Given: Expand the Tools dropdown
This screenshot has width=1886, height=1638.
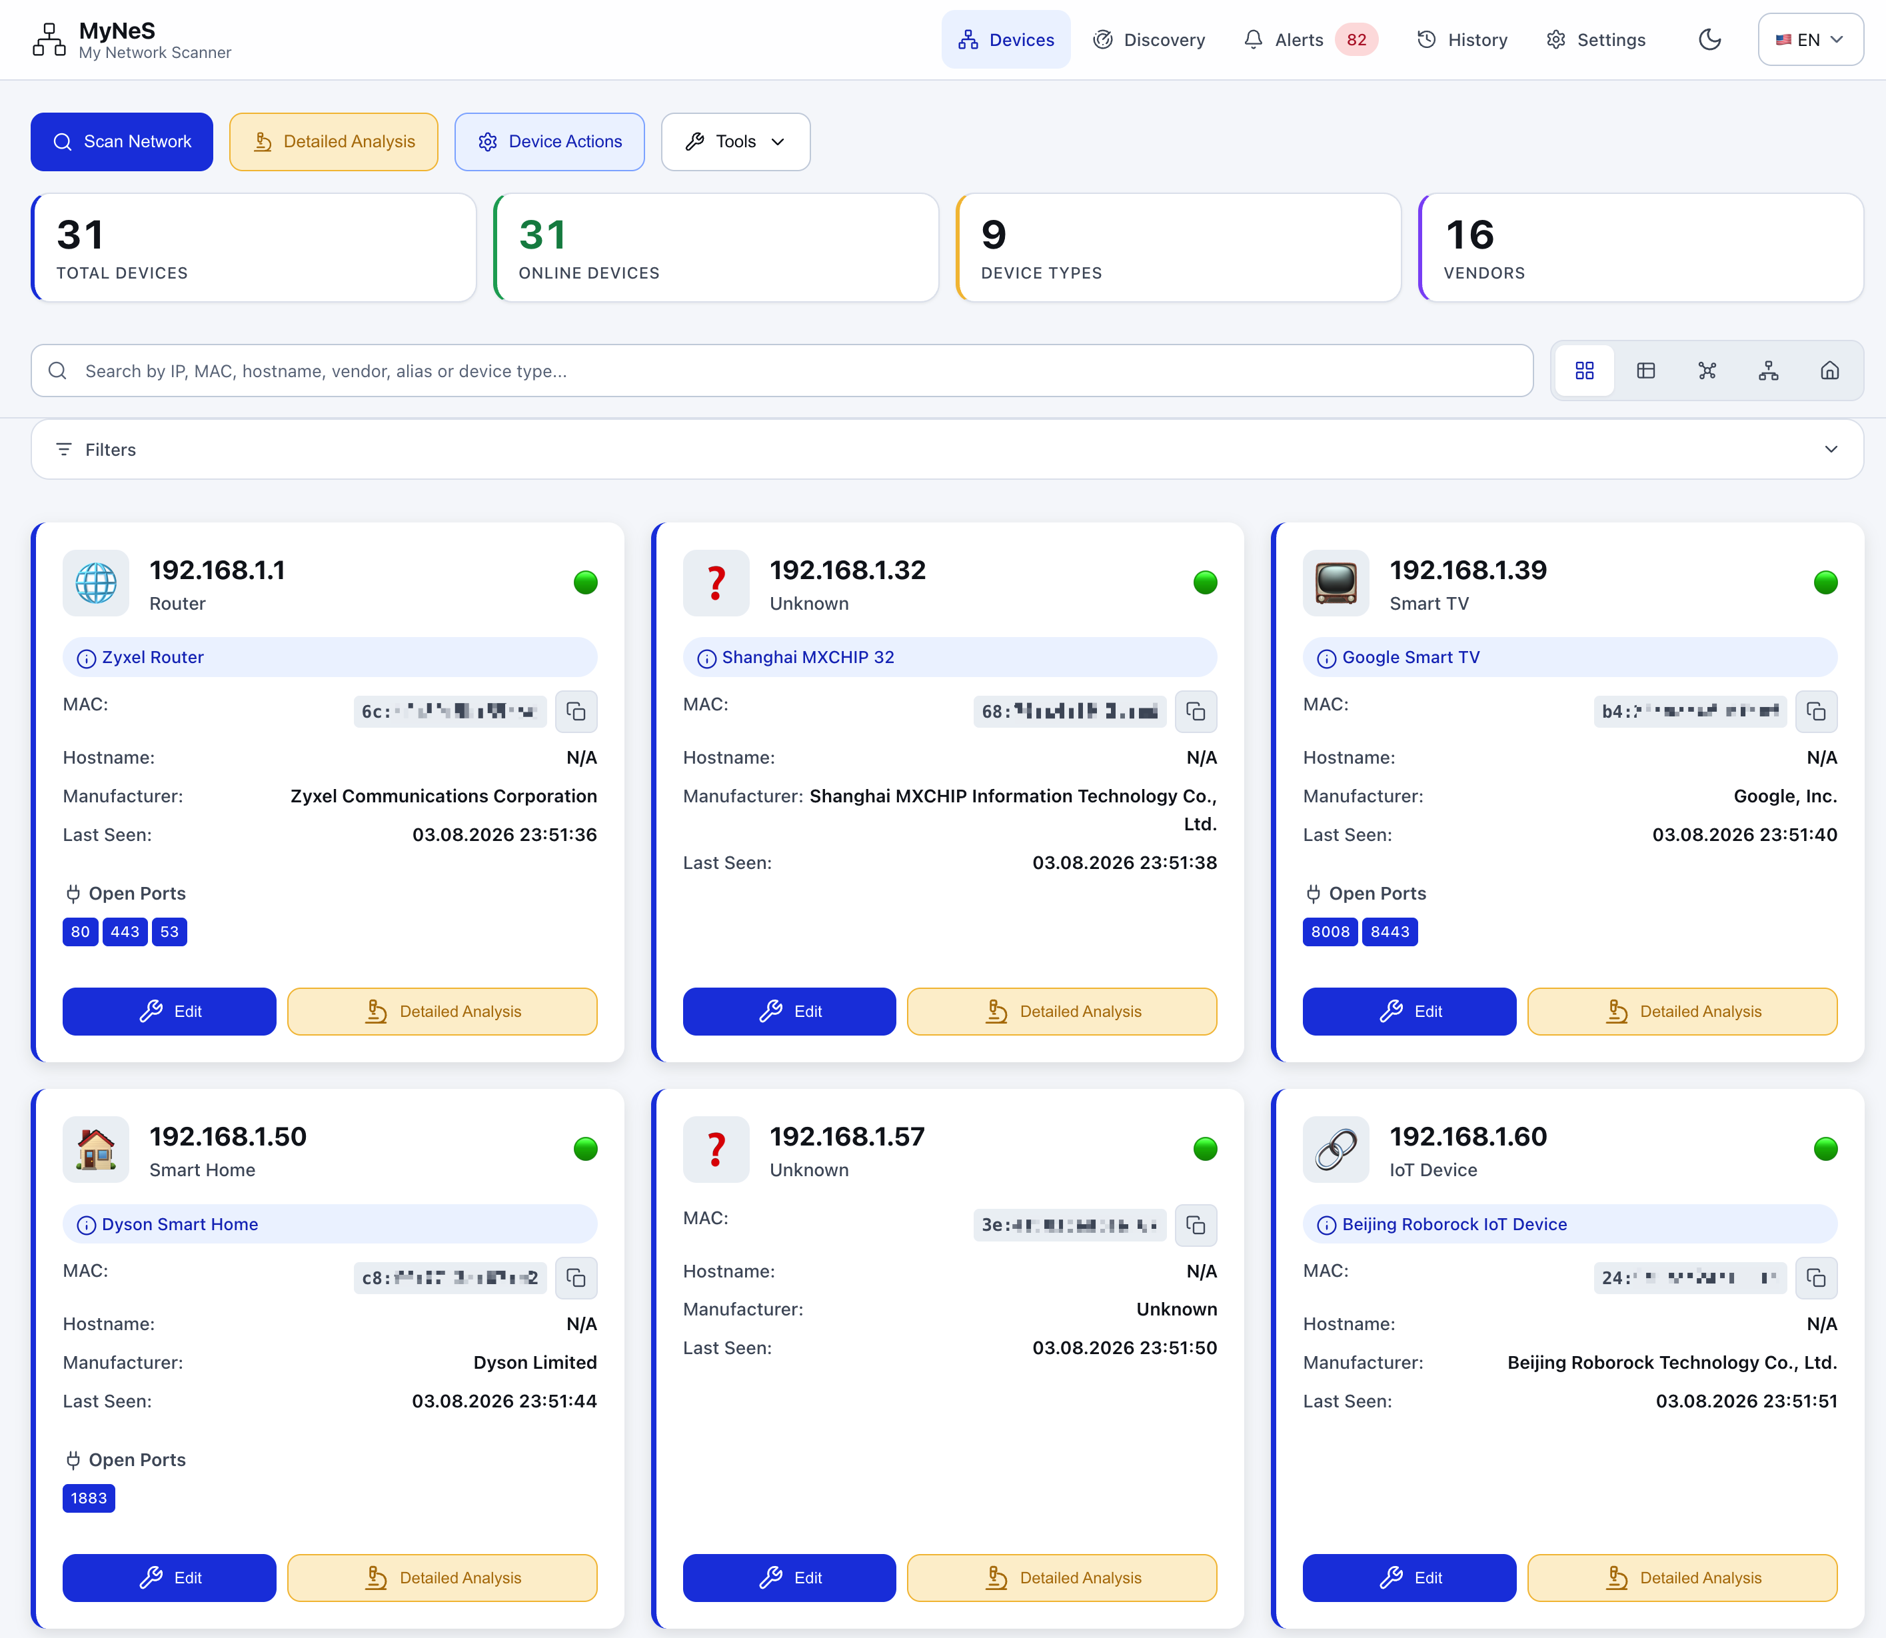Looking at the screenshot, I should (x=736, y=142).
